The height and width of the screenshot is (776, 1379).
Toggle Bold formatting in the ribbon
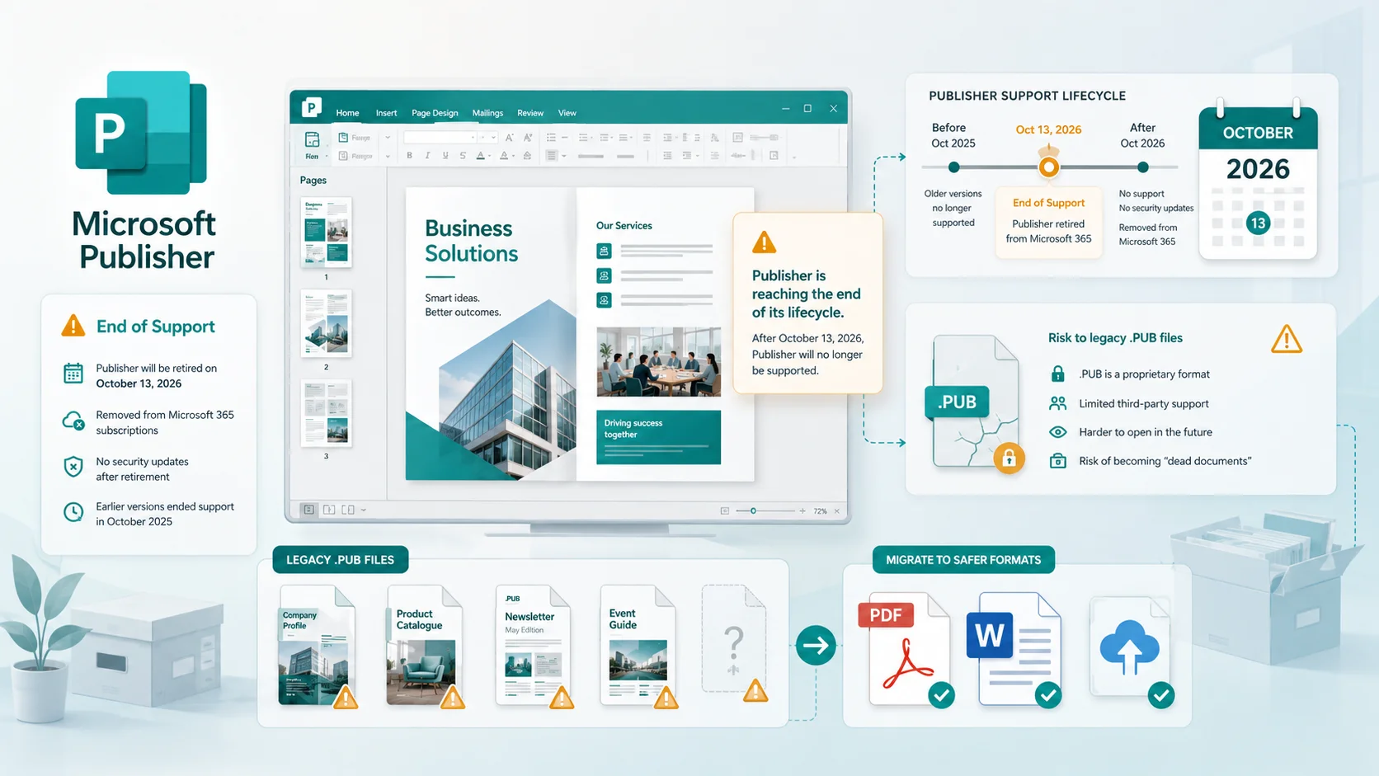[x=409, y=155]
